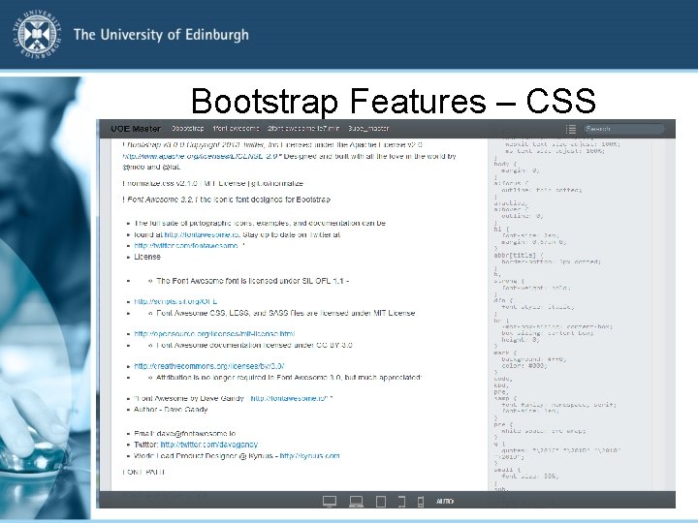This screenshot has width=698, height=523.
Task: Open the 1font-awesome section tab
Action: pos(236,129)
